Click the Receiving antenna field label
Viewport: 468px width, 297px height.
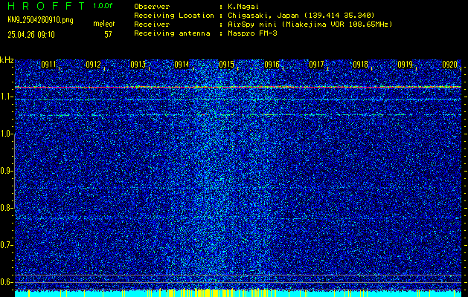[172, 33]
